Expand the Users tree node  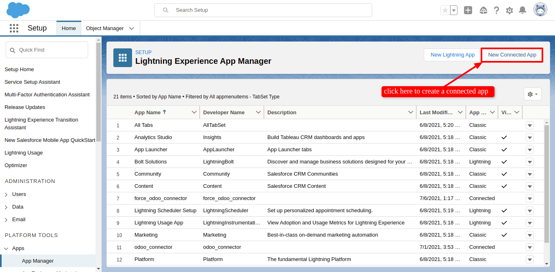(x=6, y=195)
